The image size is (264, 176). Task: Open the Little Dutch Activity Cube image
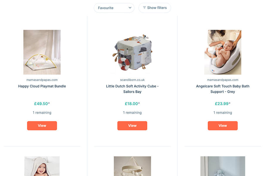pos(132,52)
